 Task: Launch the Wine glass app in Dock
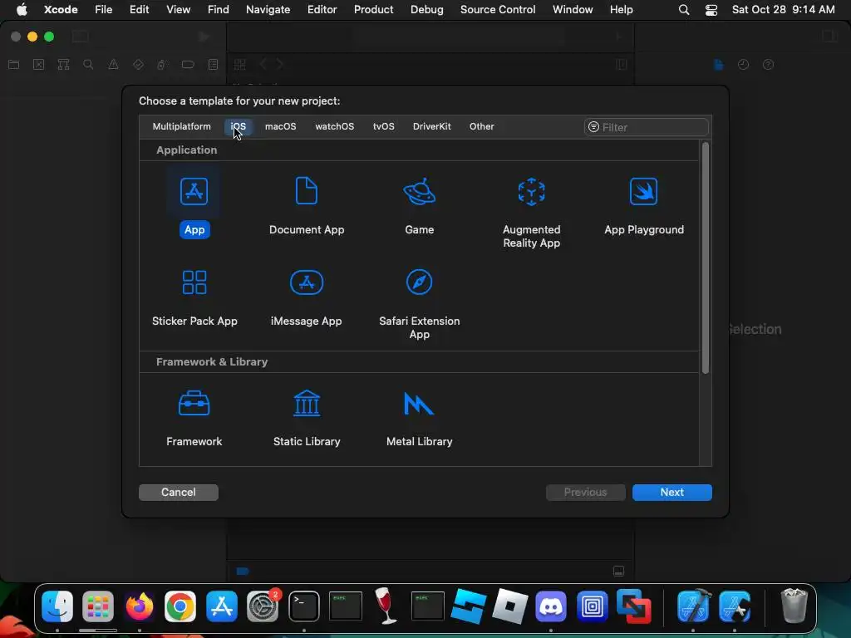point(386,606)
